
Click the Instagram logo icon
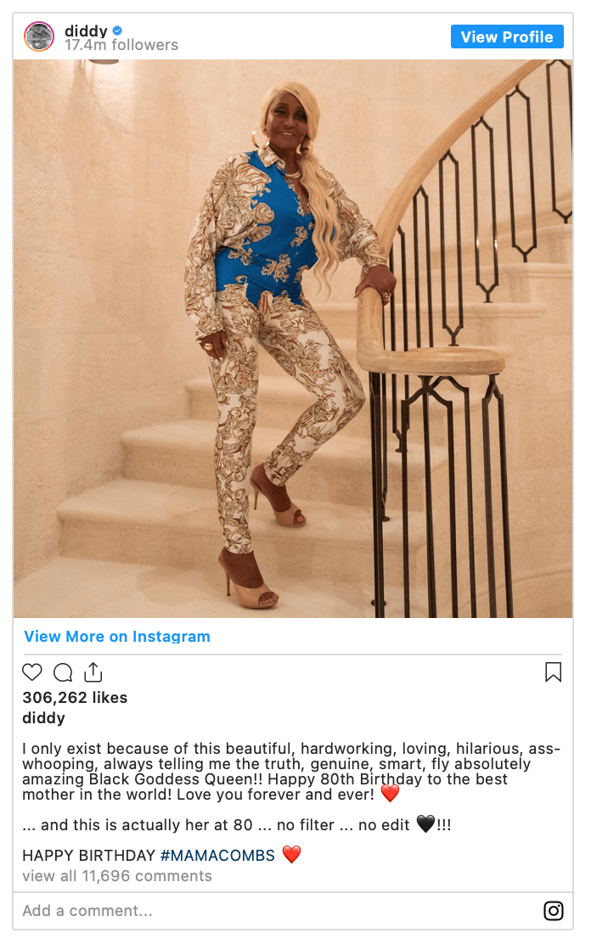[x=553, y=910]
